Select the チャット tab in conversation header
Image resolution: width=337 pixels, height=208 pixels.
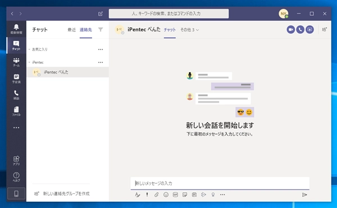(170, 30)
